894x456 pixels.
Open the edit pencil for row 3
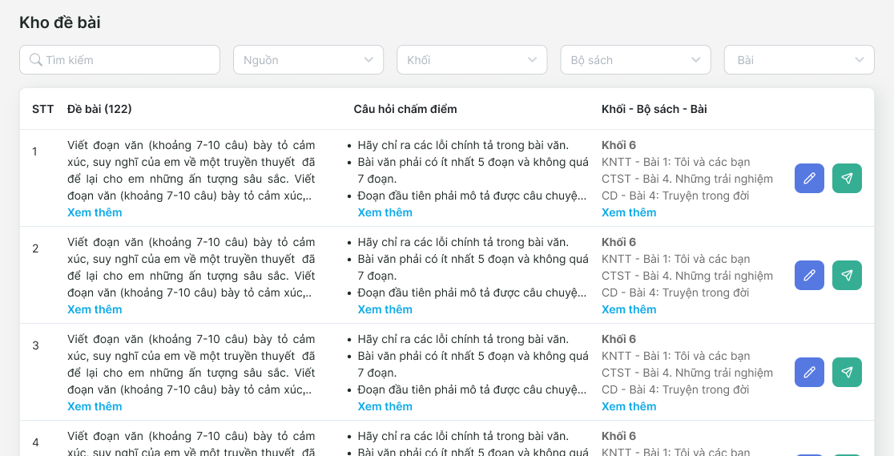(x=809, y=372)
